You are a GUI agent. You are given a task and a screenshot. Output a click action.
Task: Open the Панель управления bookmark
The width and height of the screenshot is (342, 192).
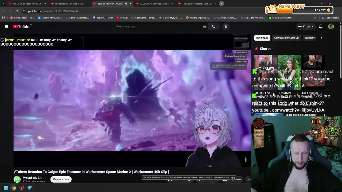198,18
